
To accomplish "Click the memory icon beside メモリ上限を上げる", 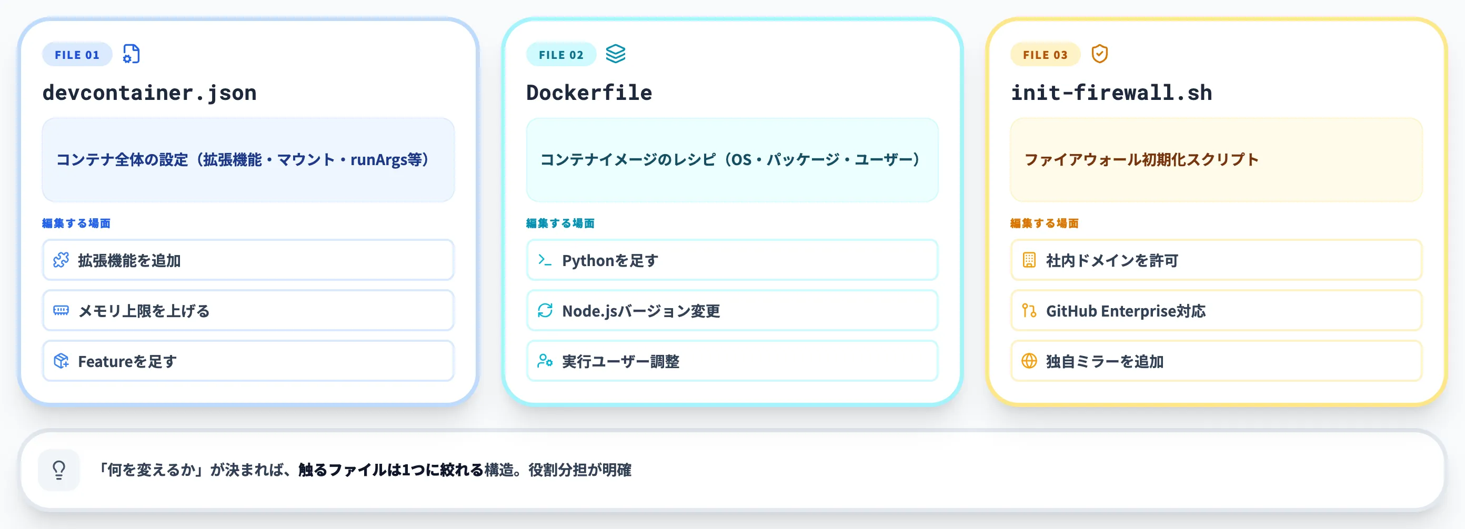I will 61,310.
